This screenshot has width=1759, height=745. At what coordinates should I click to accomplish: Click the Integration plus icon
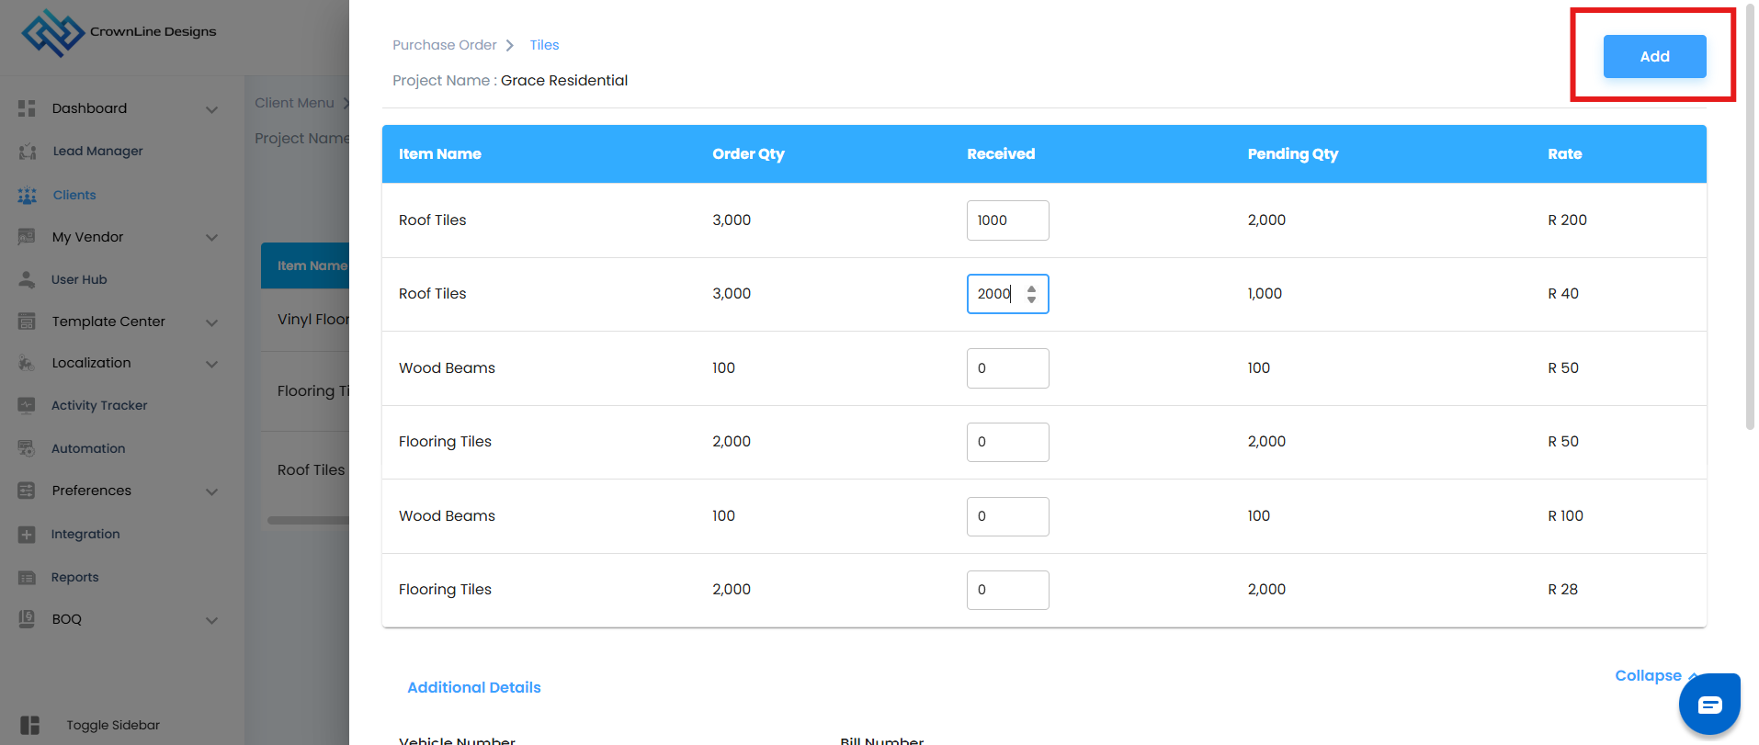click(x=27, y=535)
